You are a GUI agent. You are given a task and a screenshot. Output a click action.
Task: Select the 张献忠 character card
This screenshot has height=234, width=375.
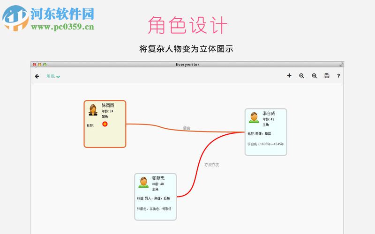[x=156, y=197]
